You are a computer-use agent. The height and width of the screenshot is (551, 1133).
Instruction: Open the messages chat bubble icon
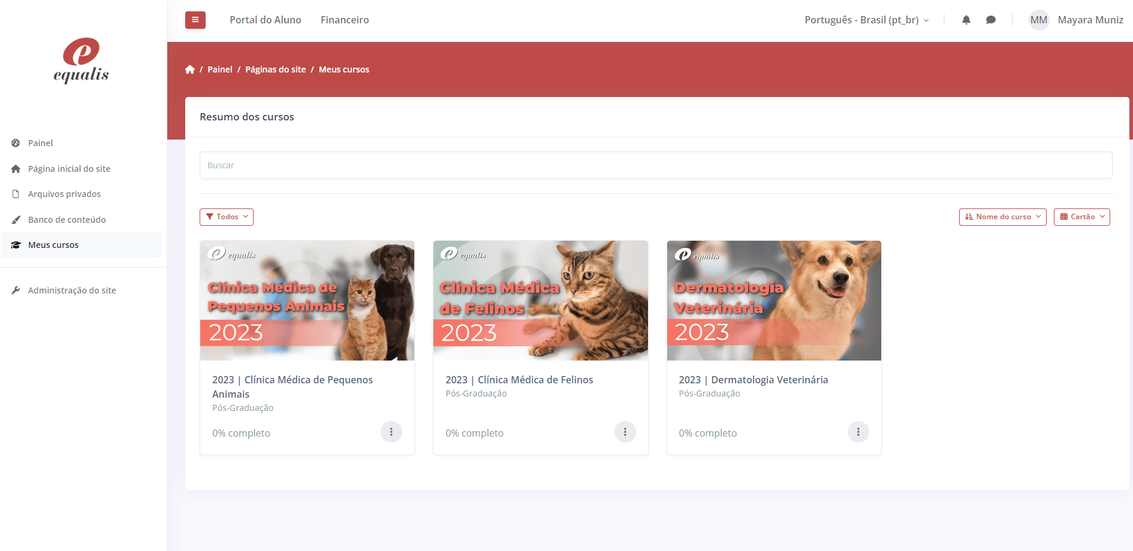point(990,20)
